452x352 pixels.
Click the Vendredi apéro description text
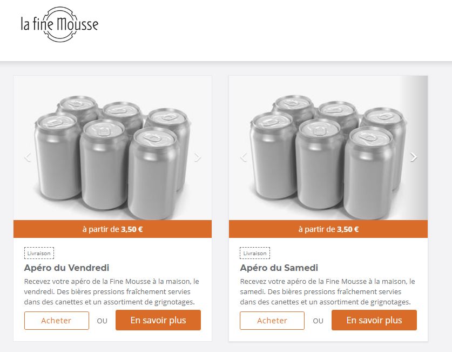(x=112, y=291)
